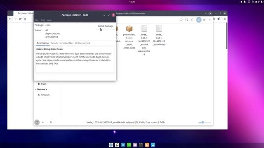264x148 pixels.
Task: Reload the browser page
Action: click(20, 19)
